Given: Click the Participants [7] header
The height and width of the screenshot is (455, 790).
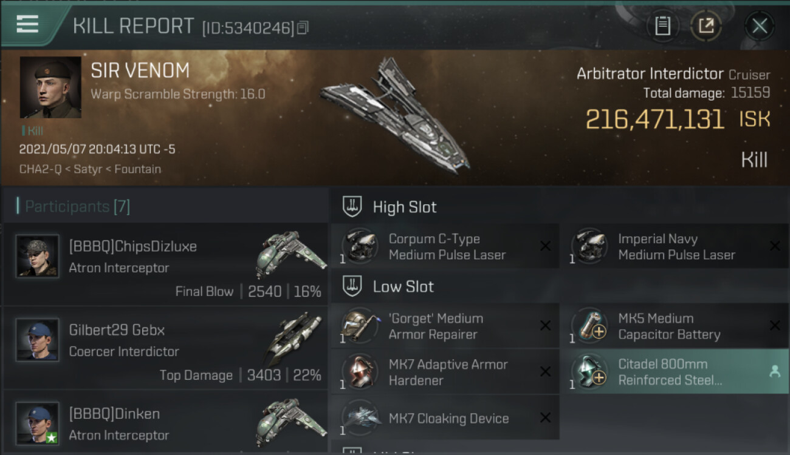Looking at the screenshot, I should [77, 207].
